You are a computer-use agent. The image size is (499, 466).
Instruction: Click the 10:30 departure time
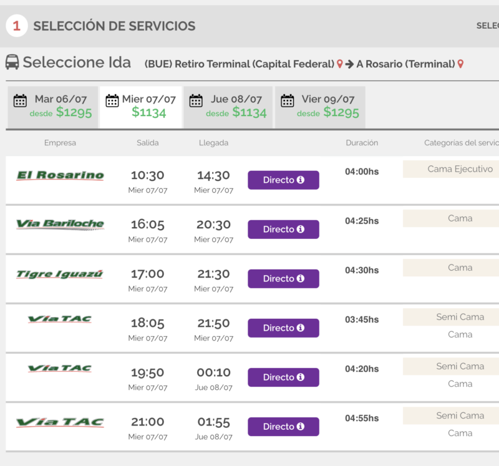(x=148, y=176)
